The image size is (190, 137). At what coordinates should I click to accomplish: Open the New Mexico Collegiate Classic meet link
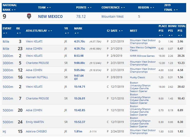(143, 49)
